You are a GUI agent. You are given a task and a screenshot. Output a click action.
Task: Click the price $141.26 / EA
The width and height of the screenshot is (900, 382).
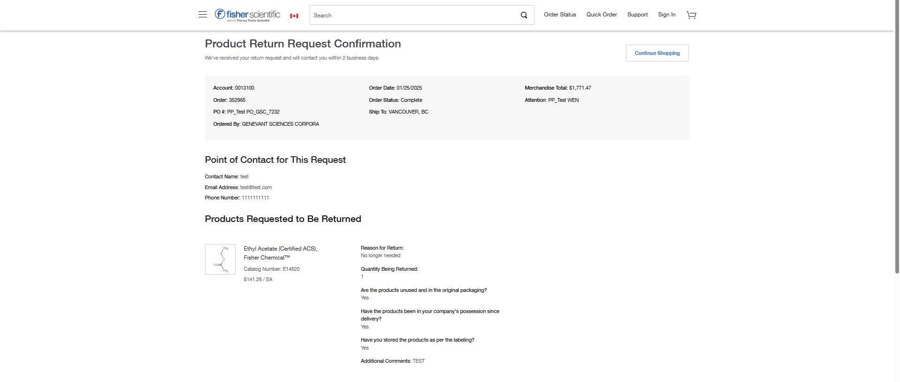[258, 279]
